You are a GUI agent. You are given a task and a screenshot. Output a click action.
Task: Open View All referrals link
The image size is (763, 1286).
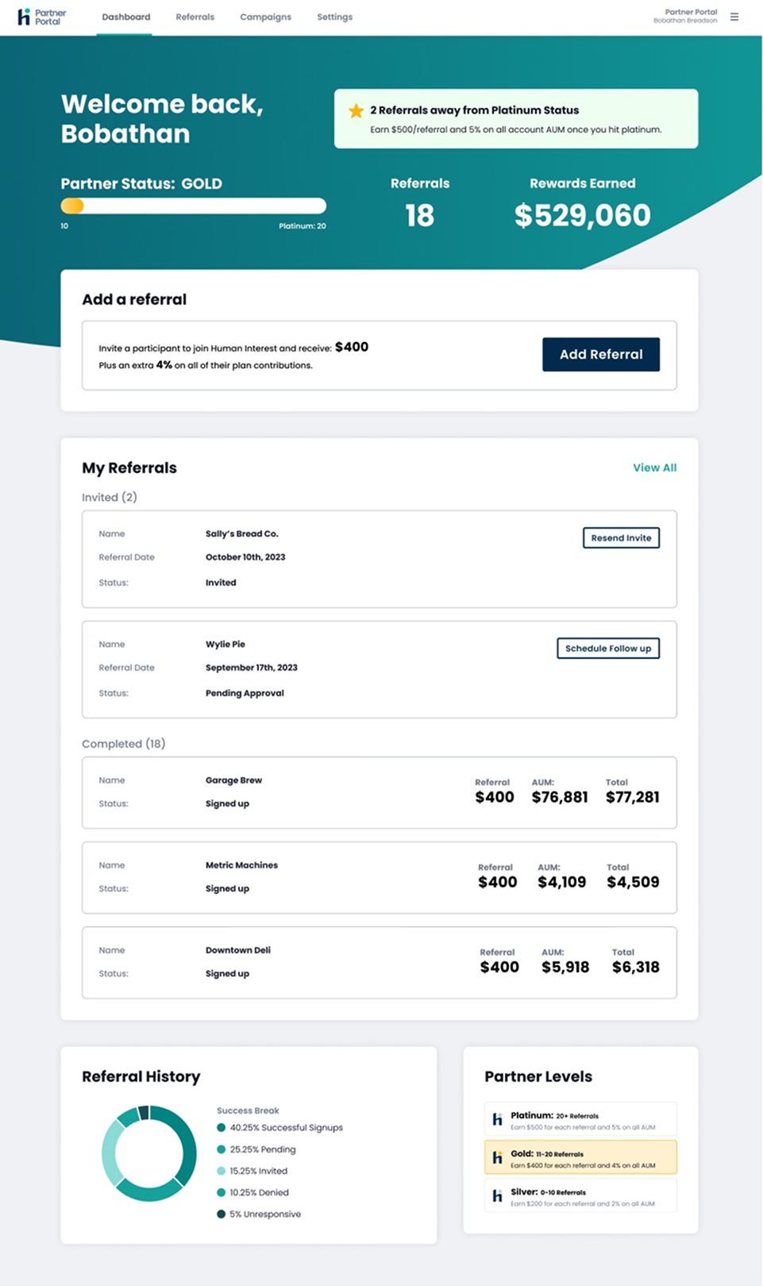(x=655, y=468)
